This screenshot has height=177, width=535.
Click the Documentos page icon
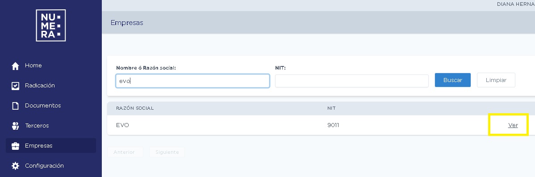click(15, 106)
